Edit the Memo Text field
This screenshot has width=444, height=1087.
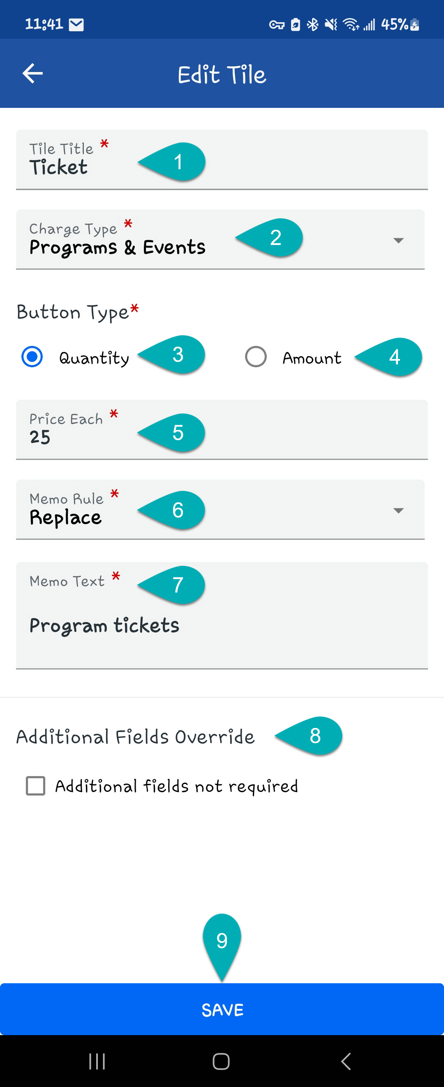[222, 625]
